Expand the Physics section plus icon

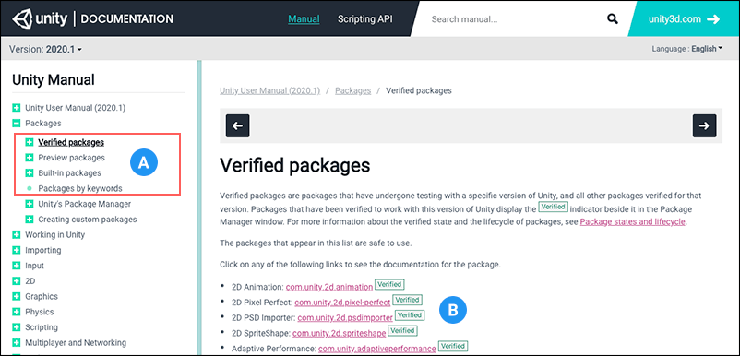point(17,312)
